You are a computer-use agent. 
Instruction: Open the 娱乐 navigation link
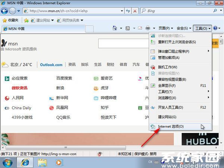[85, 65]
